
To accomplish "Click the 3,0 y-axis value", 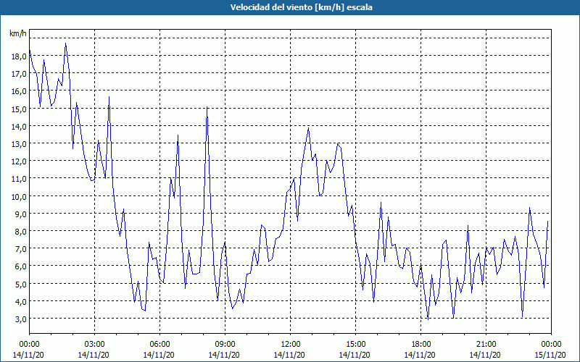I will point(20,319).
